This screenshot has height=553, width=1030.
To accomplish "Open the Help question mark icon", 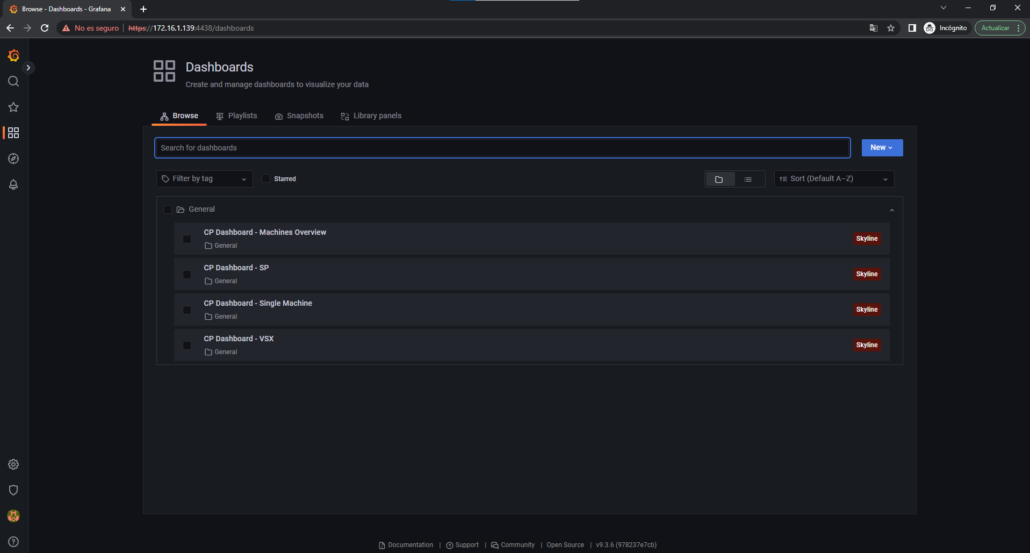I will click(13, 542).
